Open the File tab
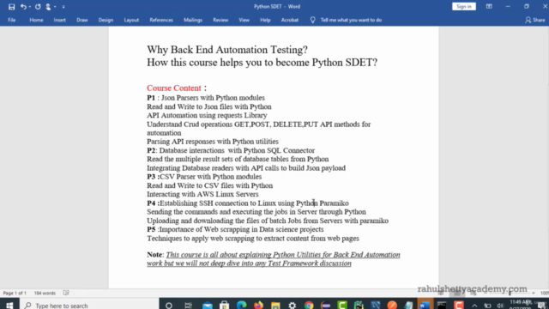Screen dimensions: 549x309 pos(11,20)
